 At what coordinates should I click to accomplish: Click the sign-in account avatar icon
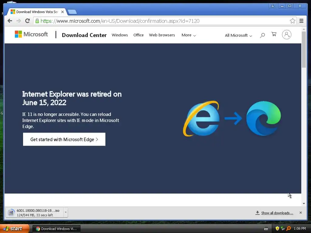(x=287, y=35)
